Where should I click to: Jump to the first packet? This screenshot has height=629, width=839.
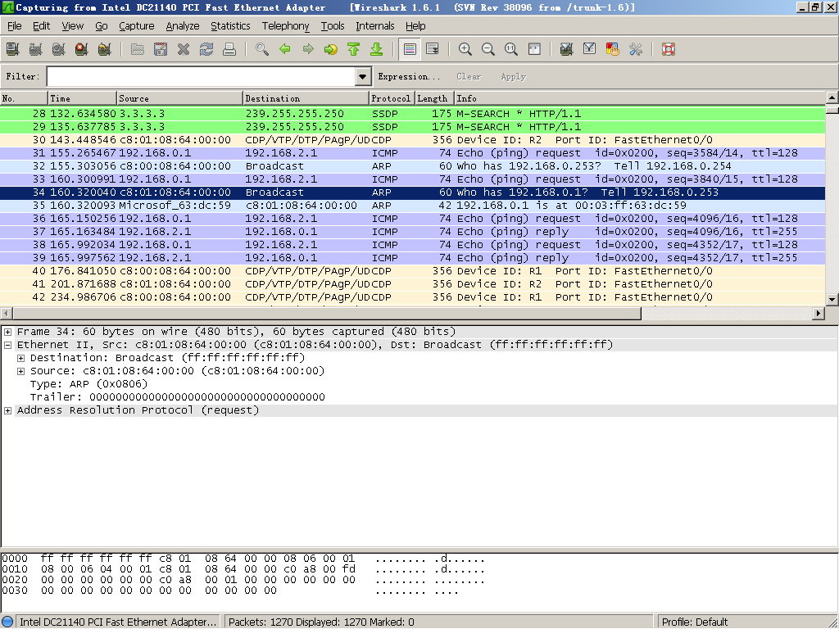354,49
